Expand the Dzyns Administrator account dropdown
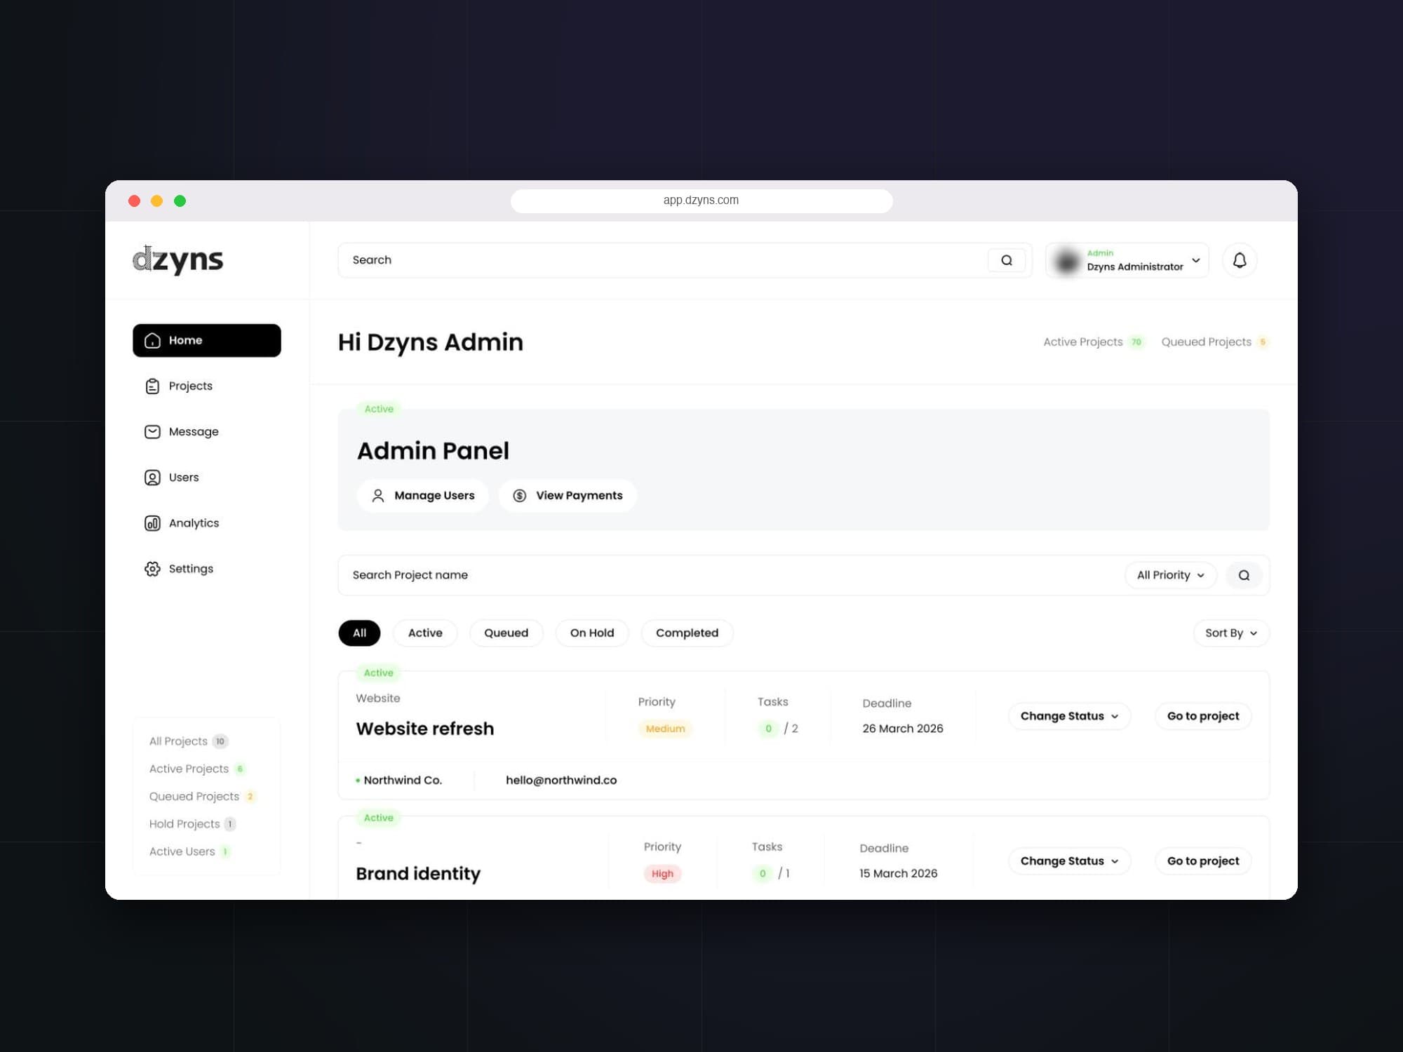This screenshot has width=1403, height=1052. tap(1127, 260)
